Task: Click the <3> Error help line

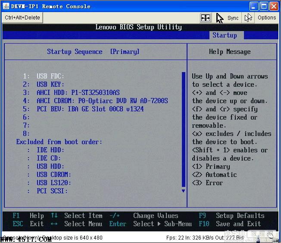Action: pyautogui.click(x=207, y=183)
